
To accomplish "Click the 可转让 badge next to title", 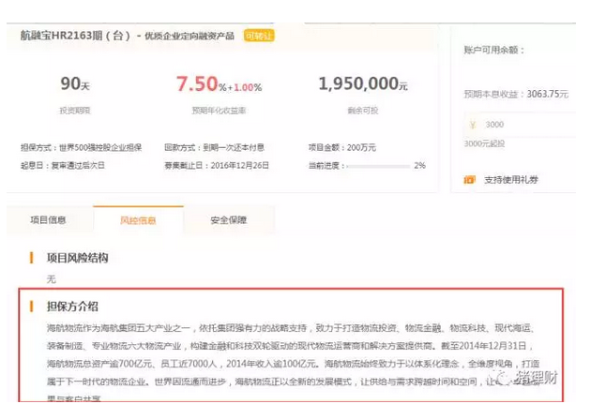I will pos(259,36).
